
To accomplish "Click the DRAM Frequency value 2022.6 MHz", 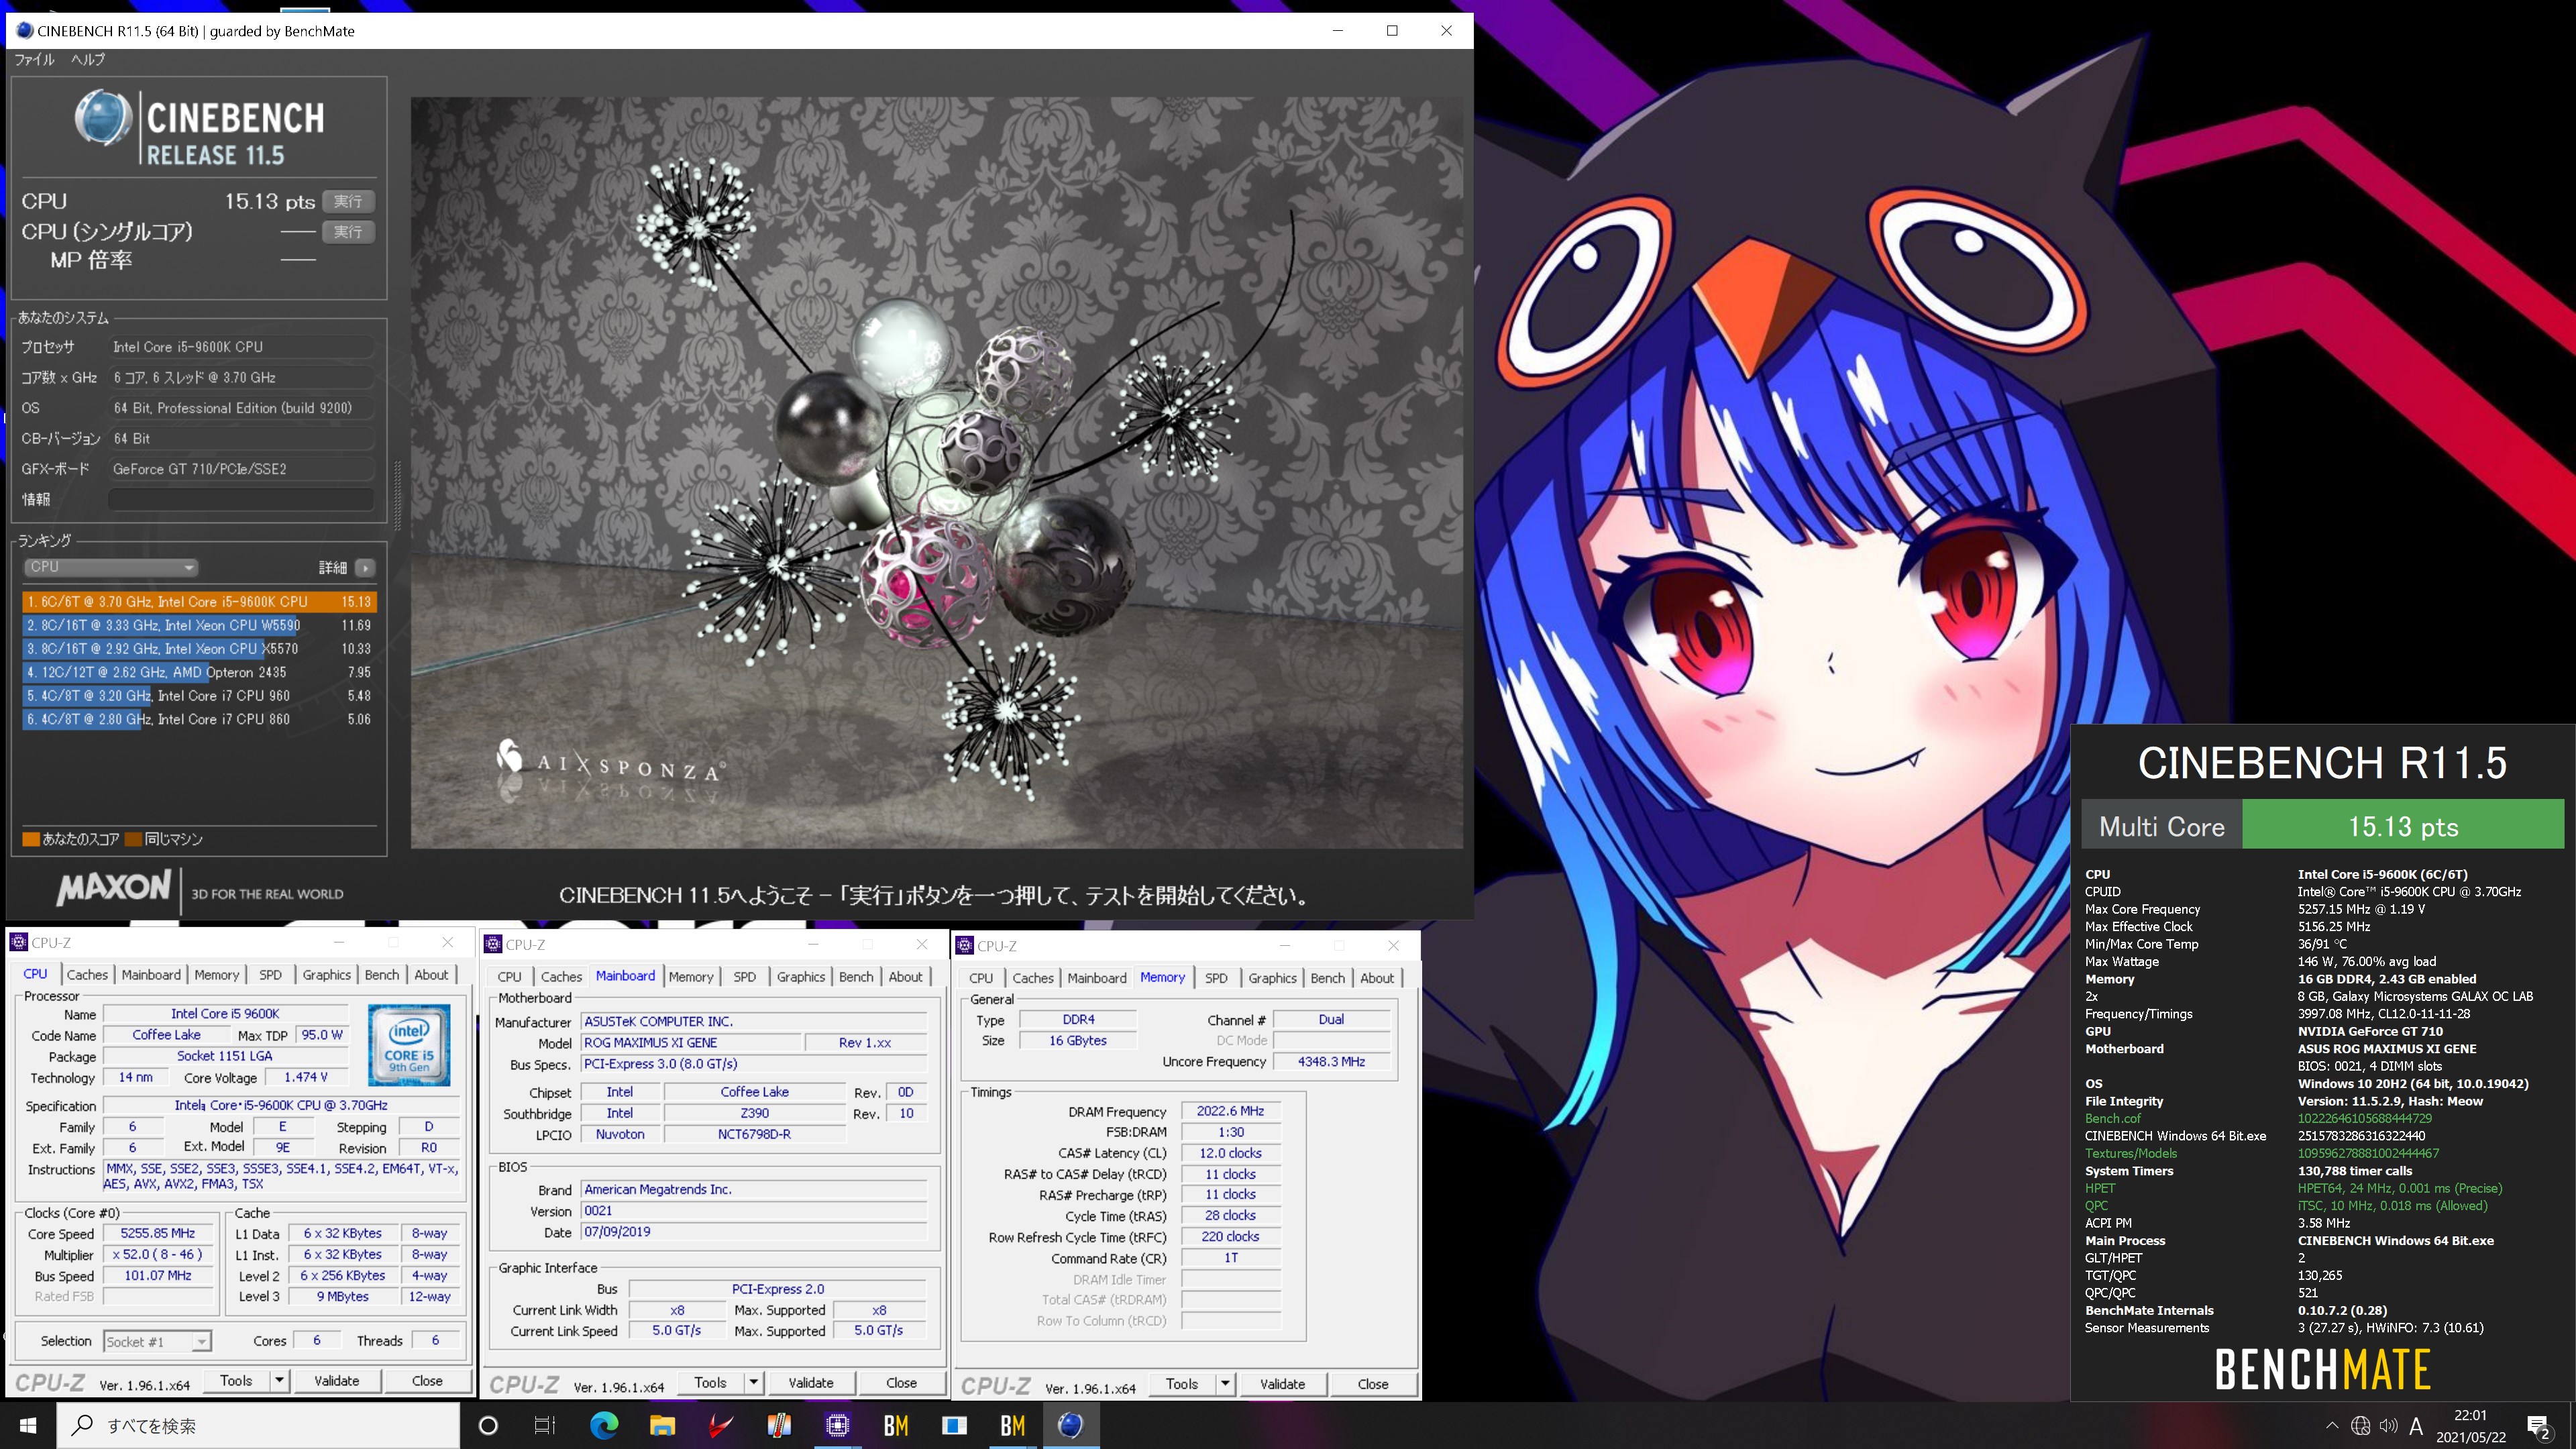I will pyautogui.click(x=1230, y=1111).
